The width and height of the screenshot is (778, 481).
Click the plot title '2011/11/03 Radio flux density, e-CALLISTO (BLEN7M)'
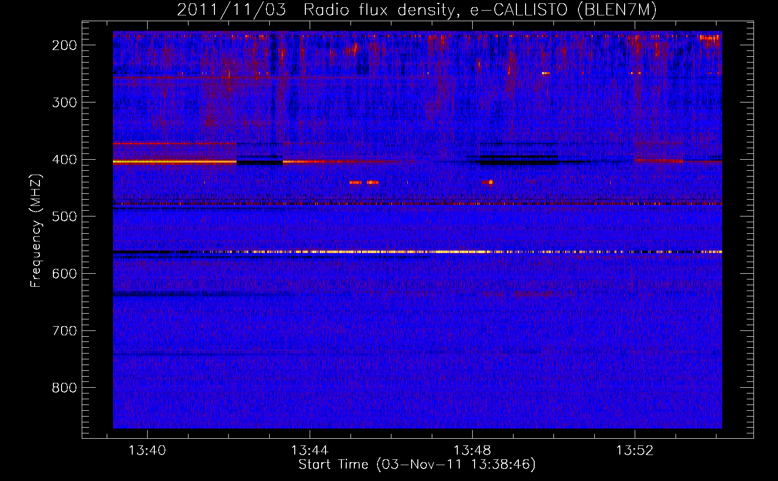(416, 10)
